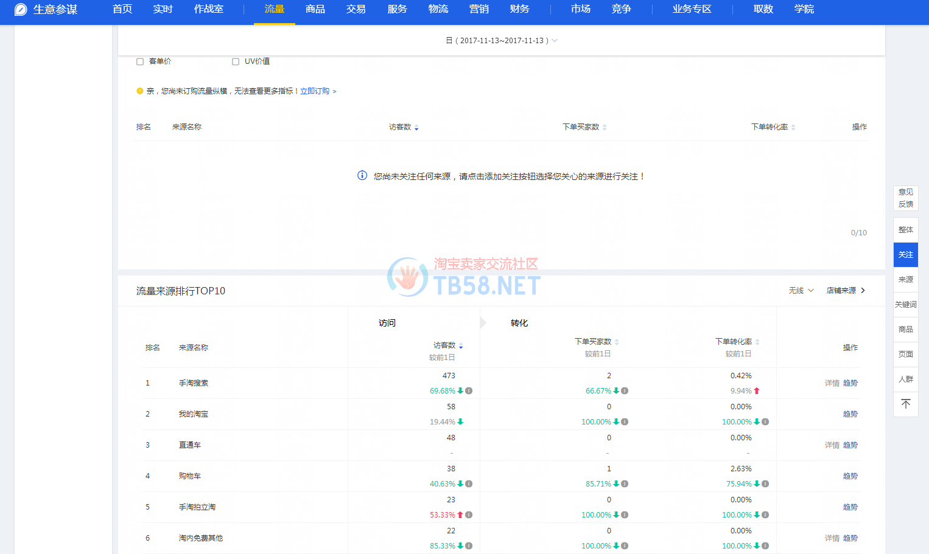Open the 交易 top navigation tab
Viewport: 929px width, 554px height.
pyautogui.click(x=356, y=9)
